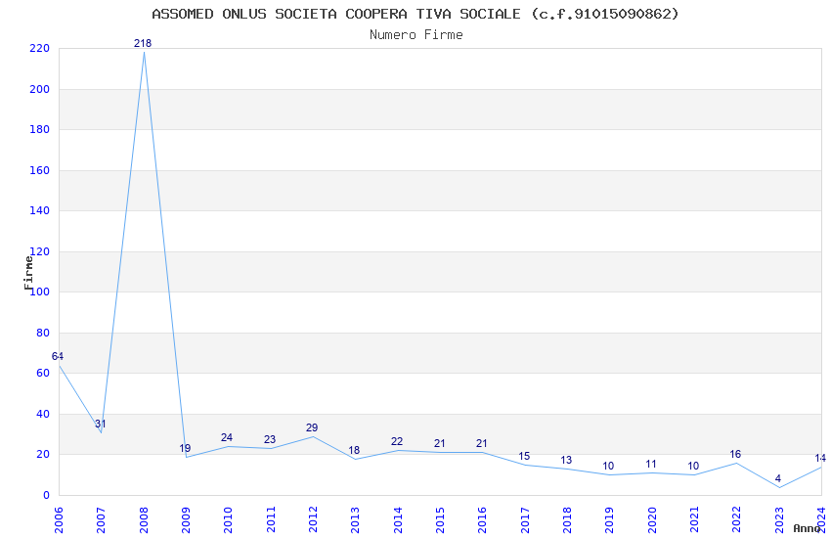
Task: Click the 2019 year label on the x-axis
Action: coord(610,520)
